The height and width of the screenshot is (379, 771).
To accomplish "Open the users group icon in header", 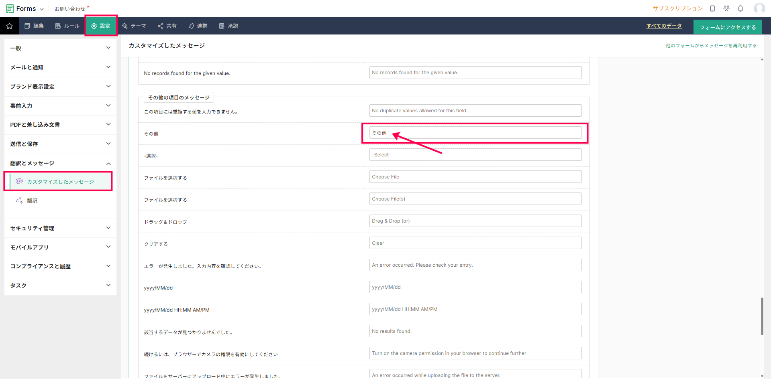I will (x=726, y=8).
